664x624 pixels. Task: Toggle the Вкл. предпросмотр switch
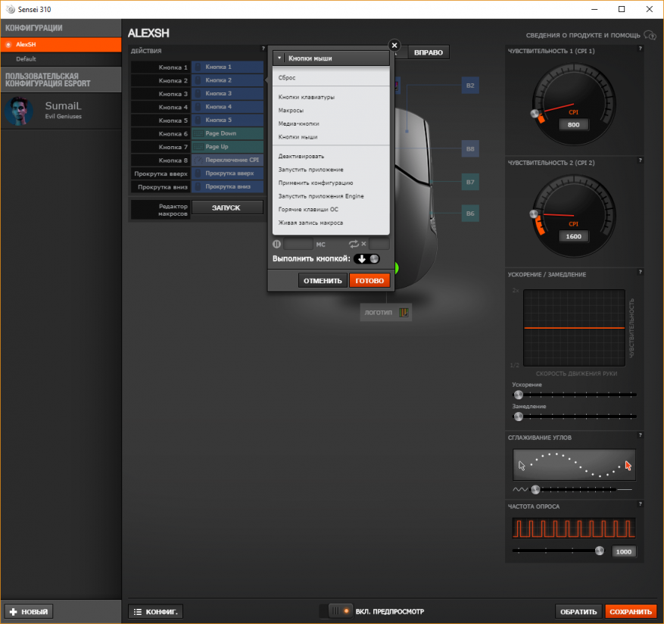pos(337,611)
